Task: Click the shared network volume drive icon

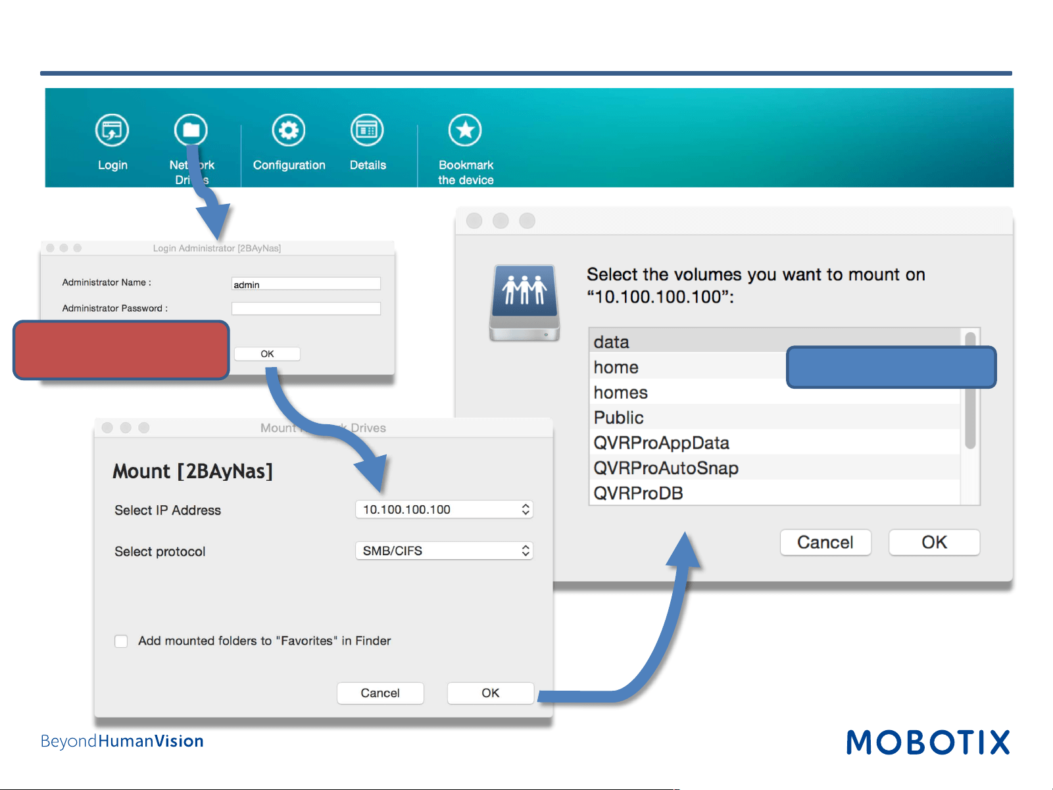Action: click(x=524, y=303)
